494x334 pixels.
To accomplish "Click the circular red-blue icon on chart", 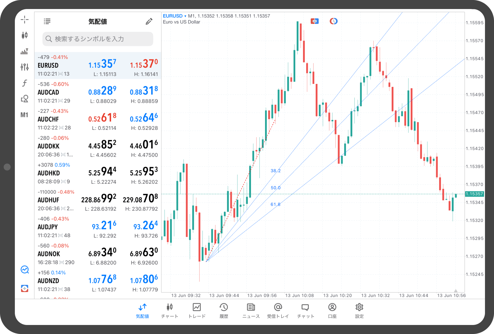I will tap(333, 21).
